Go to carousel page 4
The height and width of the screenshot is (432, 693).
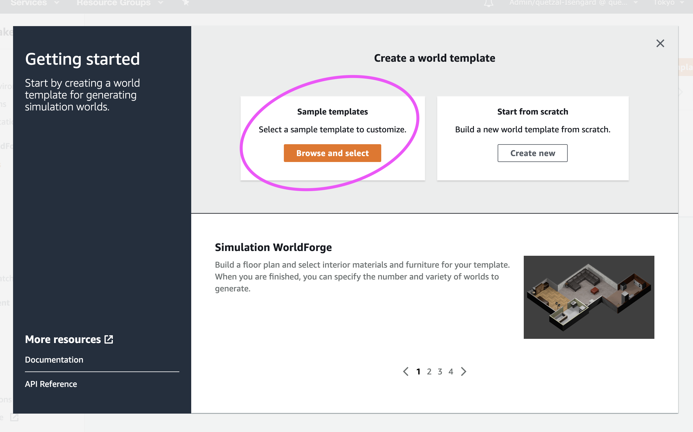pyautogui.click(x=451, y=371)
